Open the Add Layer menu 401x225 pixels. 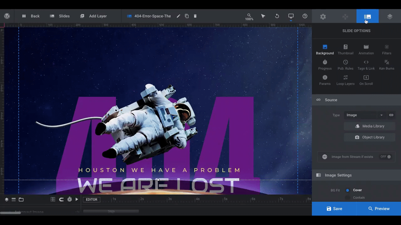[x=93, y=16]
